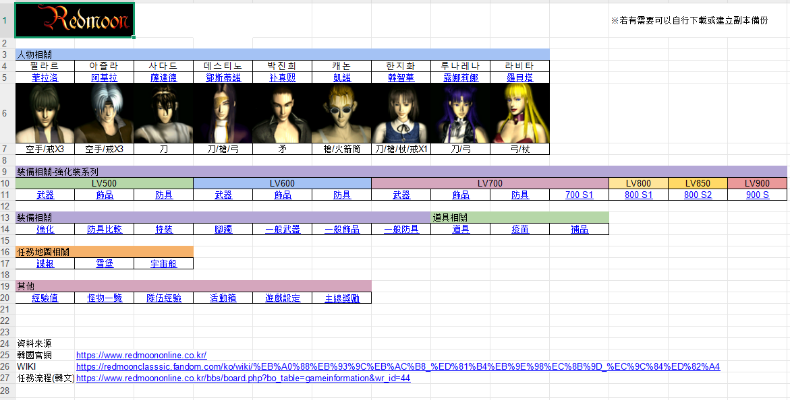This screenshot has width=790, height=400.
Task: Open the redmoononline.co.kr official site link
Action: click(142, 356)
